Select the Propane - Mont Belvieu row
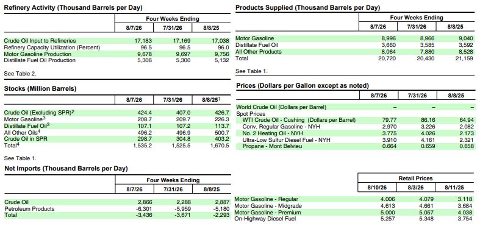The width and height of the screenshot is (480, 226). click(355, 146)
